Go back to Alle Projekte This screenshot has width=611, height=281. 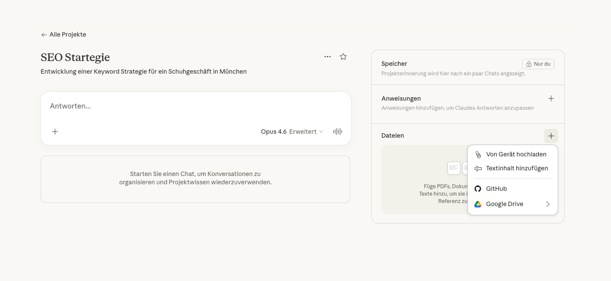click(x=63, y=35)
